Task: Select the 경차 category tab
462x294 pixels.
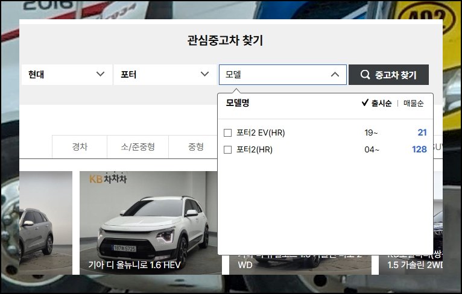Action: (x=80, y=147)
